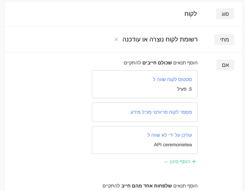Click the סוג label button

click(225, 14)
